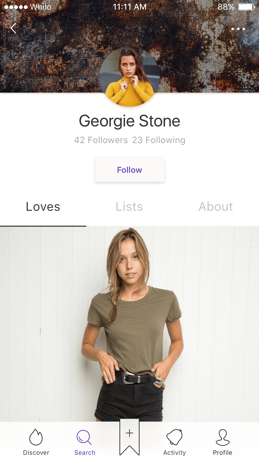Switch to the Lists tab

pyautogui.click(x=129, y=206)
